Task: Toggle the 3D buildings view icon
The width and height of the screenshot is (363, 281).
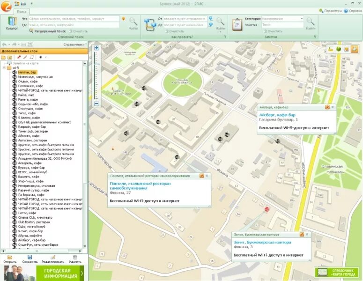Action: pos(355,49)
